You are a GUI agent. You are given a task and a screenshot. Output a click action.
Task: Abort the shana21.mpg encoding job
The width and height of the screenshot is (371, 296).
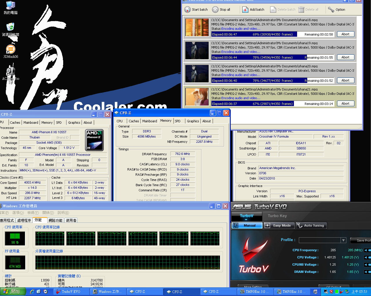coord(345,103)
